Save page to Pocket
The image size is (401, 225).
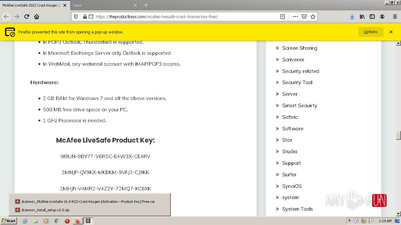[304, 17]
